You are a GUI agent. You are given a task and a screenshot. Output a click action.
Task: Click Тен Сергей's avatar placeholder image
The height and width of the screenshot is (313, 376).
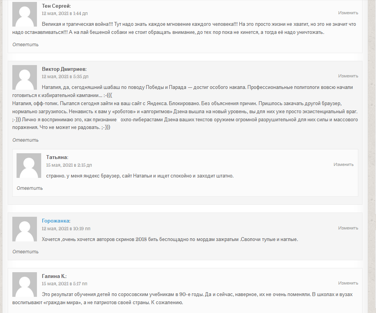25,14
